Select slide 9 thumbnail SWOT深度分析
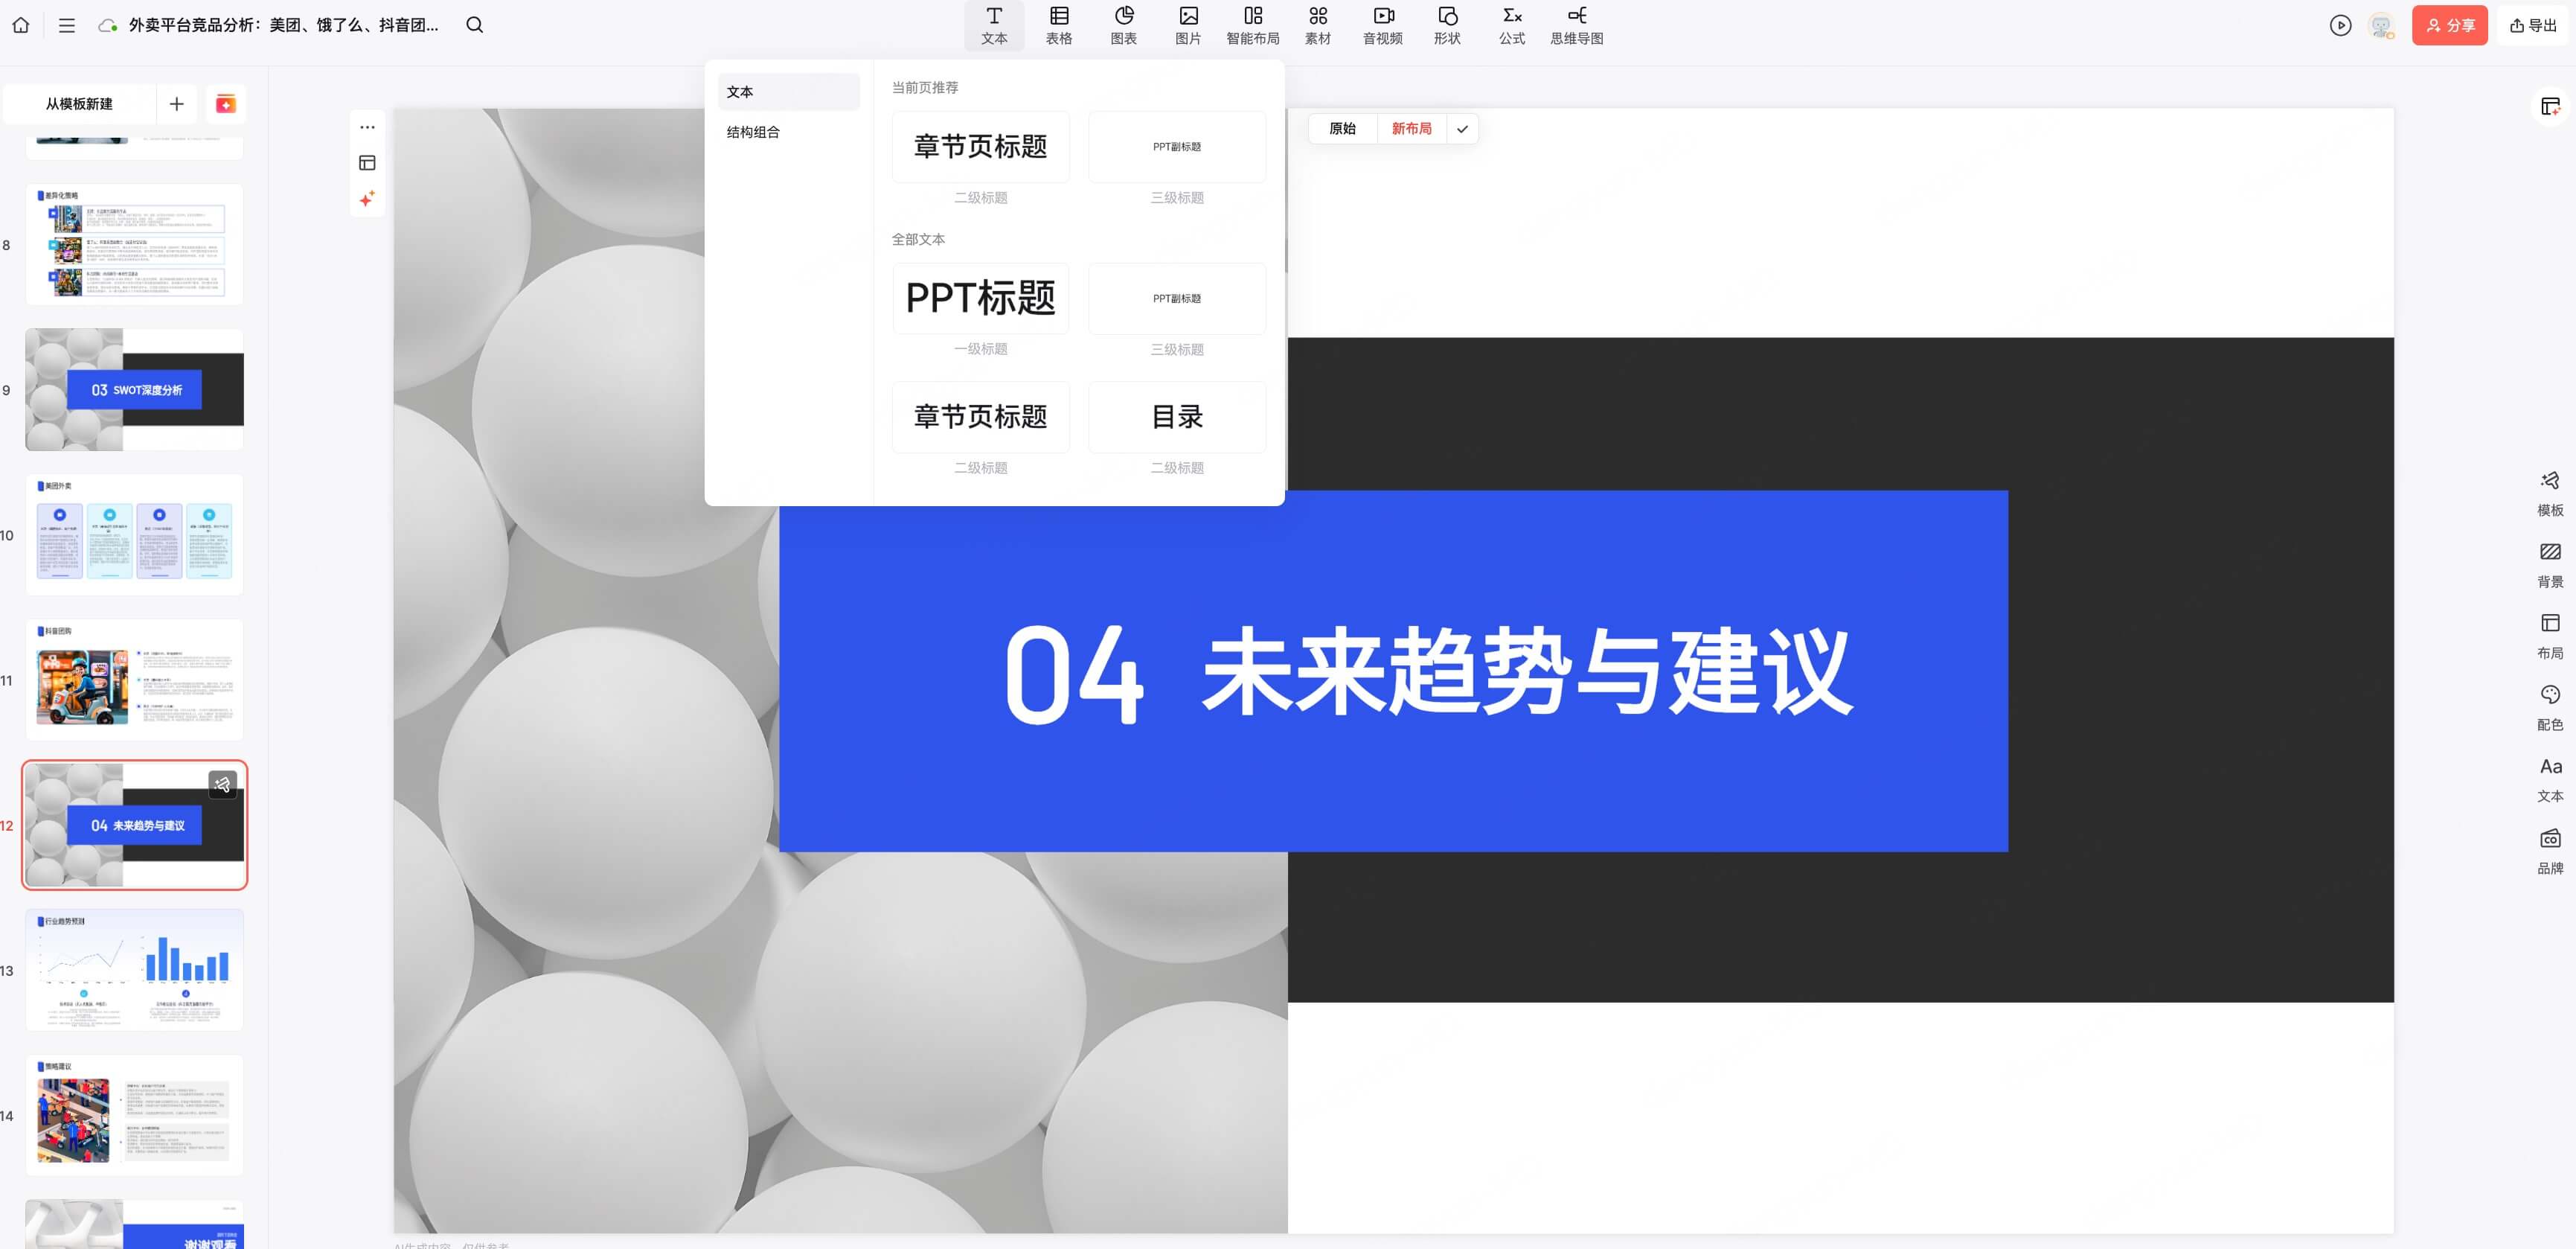The image size is (2576, 1249). click(x=134, y=390)
